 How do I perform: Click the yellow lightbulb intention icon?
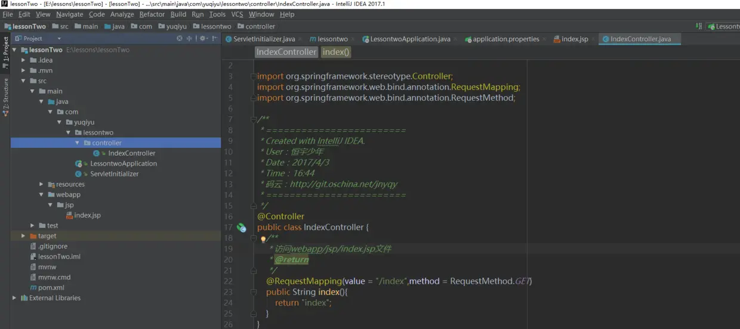click(x=263, y=238)
